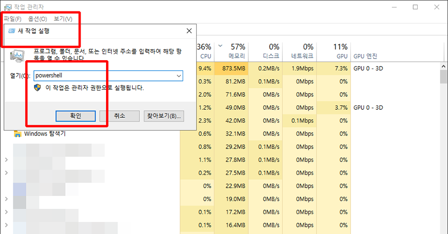Click GPU 0 - 3D in first row
This screenshot has width=448, height=234.
tap(368, 69)
